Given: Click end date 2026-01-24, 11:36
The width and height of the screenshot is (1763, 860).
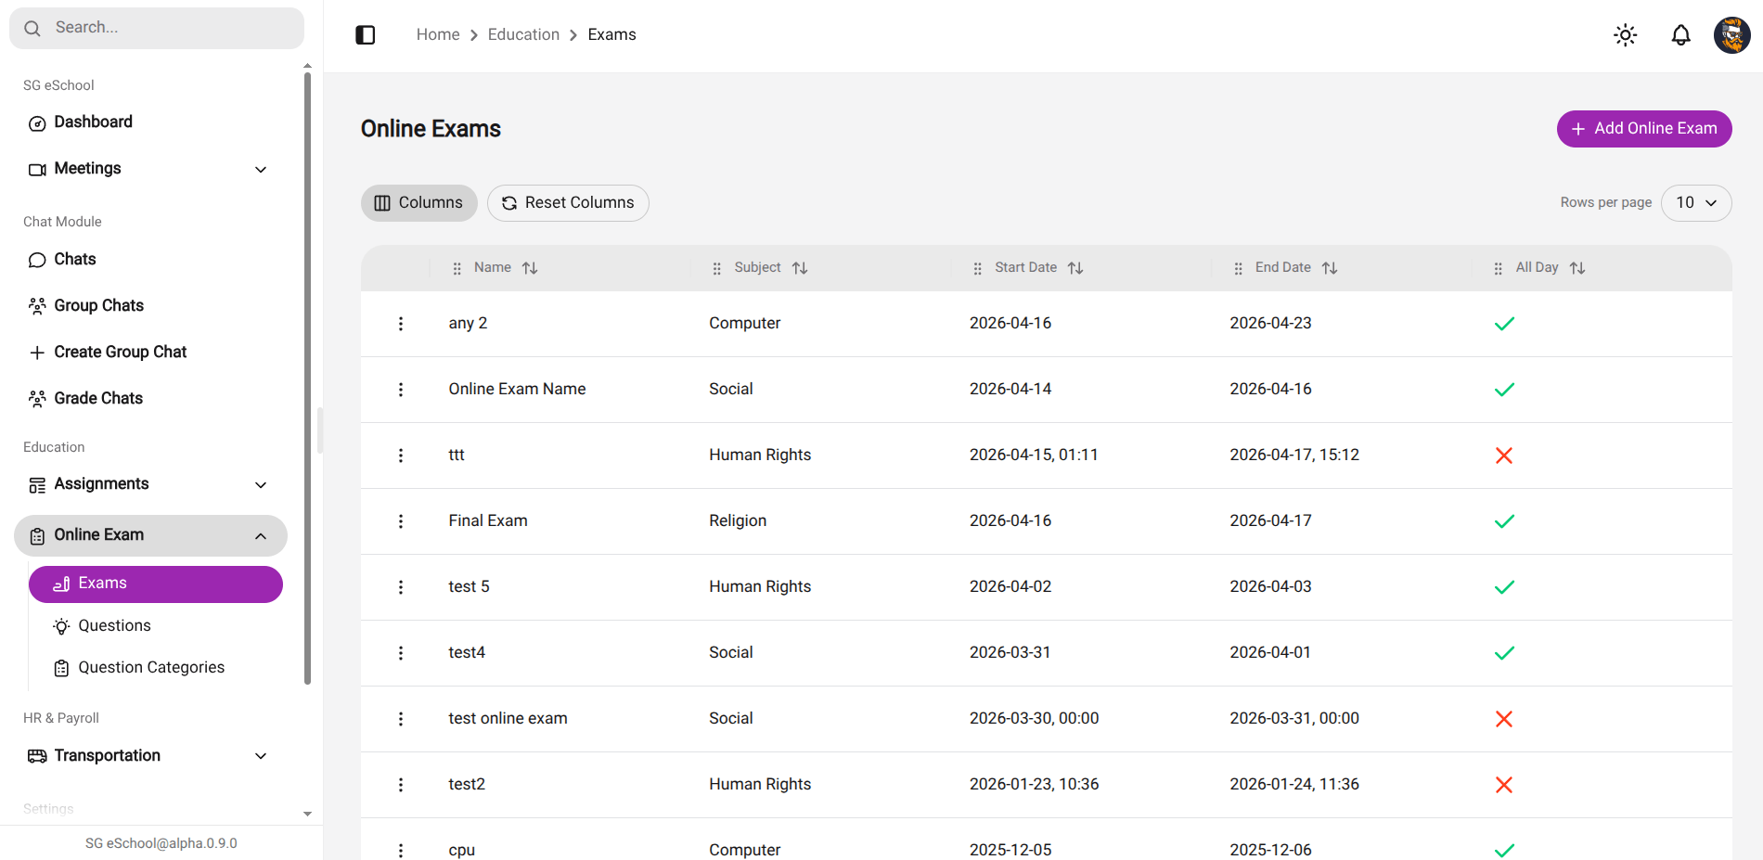Looking at the screenshot, I should pyautogui.click(x=1294, y=785).
